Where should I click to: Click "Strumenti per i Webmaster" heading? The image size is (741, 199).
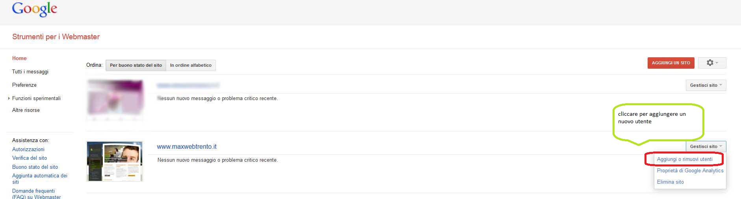(x=56, y=37)
